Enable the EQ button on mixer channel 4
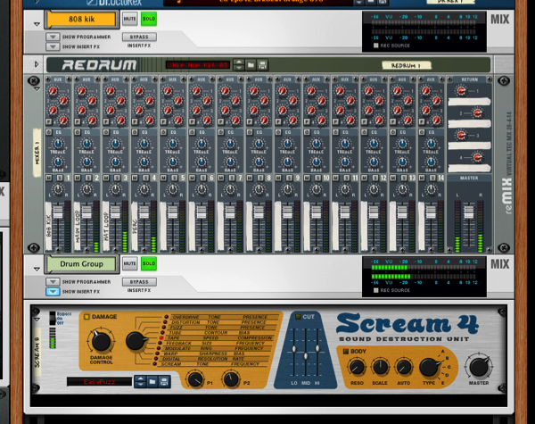Image resolution: width=535 pixels, height=424 pixels. (x=135, y=132)
